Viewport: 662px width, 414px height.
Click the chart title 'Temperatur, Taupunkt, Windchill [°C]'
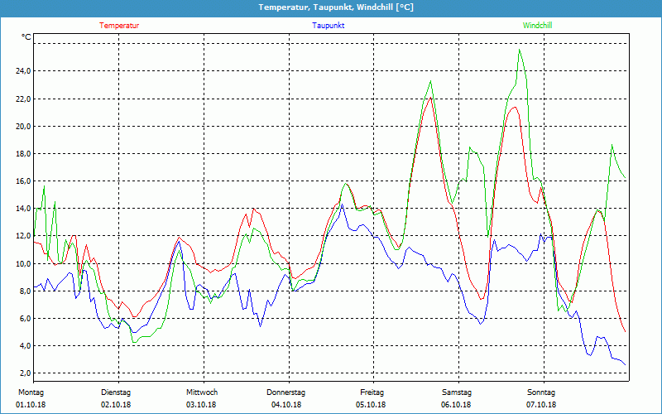click(x=336, y=7)
